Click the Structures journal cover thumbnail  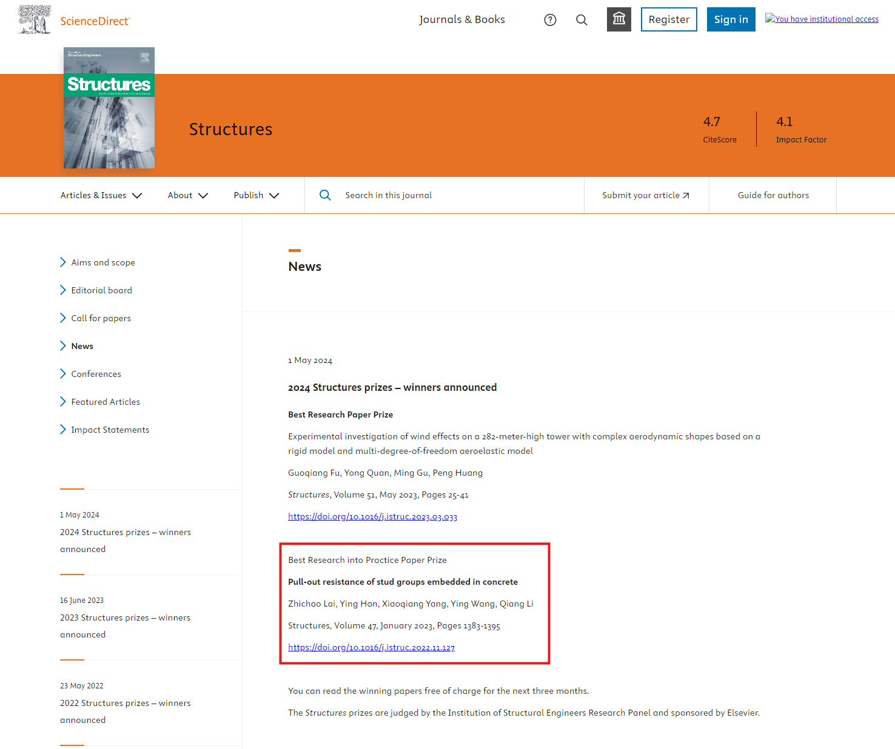(109, 108)
